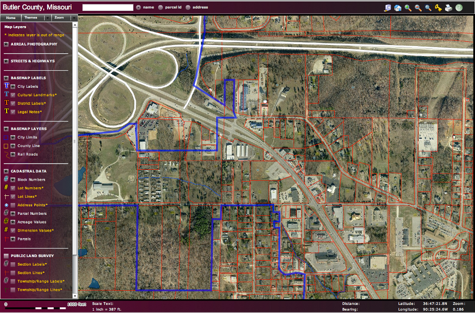Check the Public Land Survey group box

coord(6,256)
